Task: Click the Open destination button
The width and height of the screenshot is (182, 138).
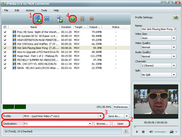Action: [120, 124]
